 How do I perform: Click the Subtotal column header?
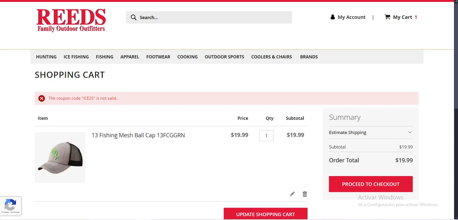click(x=295, y=118)
